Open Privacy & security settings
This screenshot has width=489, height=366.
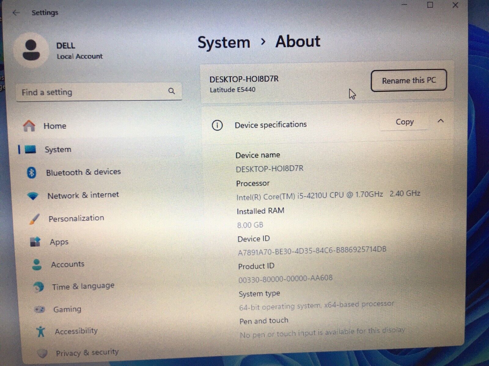[87, 353]
